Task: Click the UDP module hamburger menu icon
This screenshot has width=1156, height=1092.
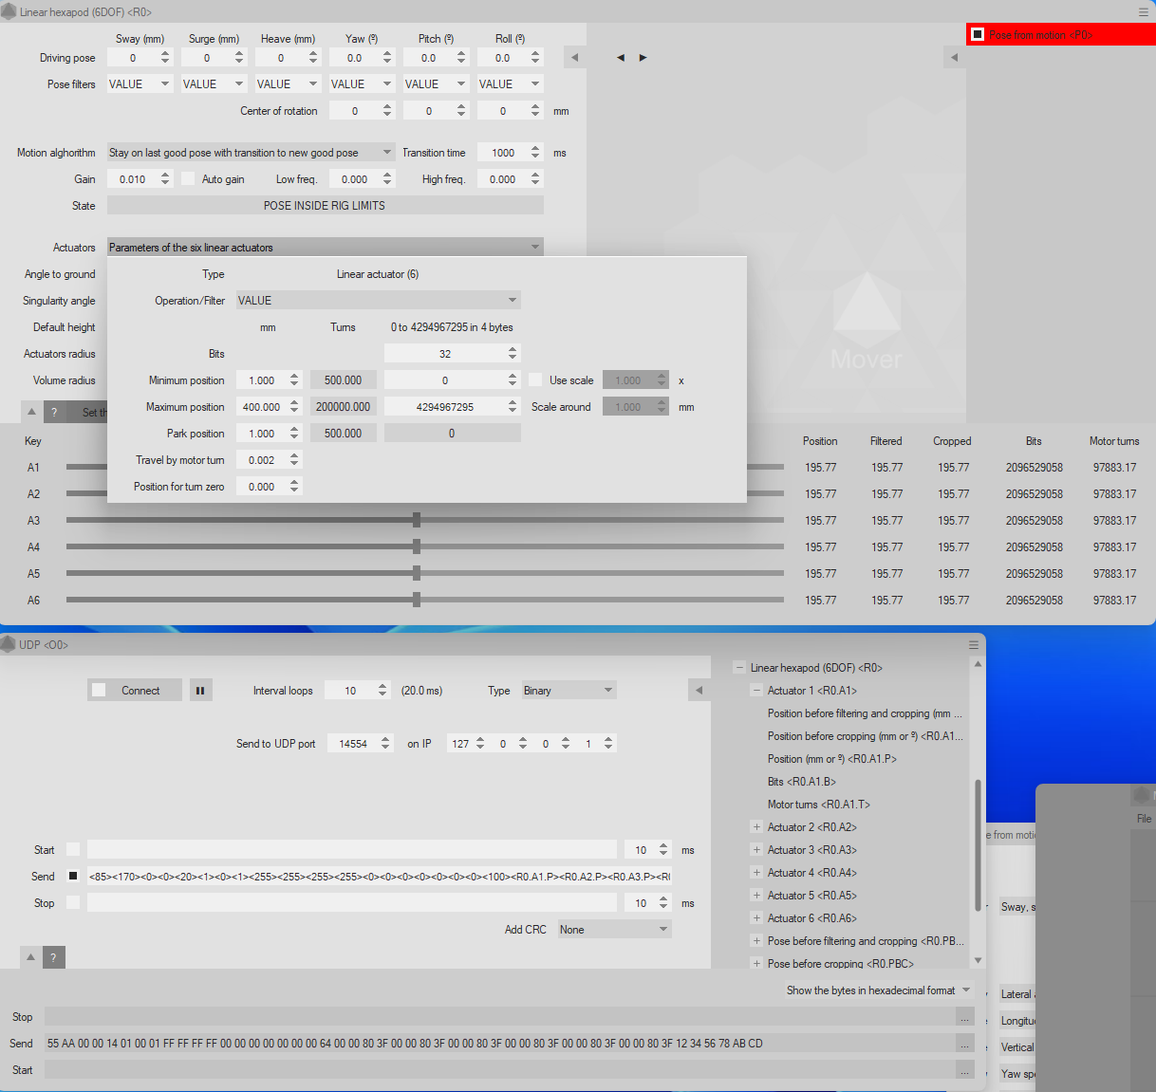Action: click(x=973, y=644)
